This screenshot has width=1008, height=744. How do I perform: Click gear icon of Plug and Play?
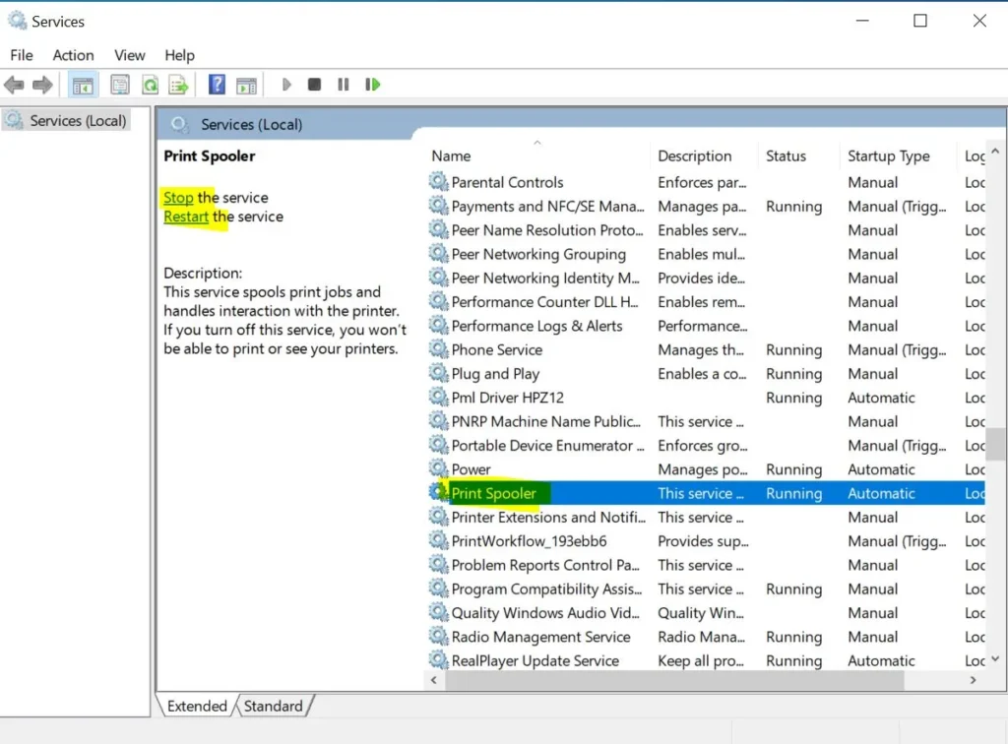coord(438,373)
